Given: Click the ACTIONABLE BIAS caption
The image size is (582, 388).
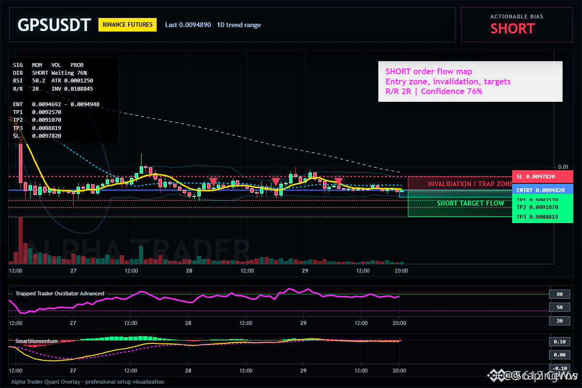Looking at the screenshot, I should coord(517,16).
